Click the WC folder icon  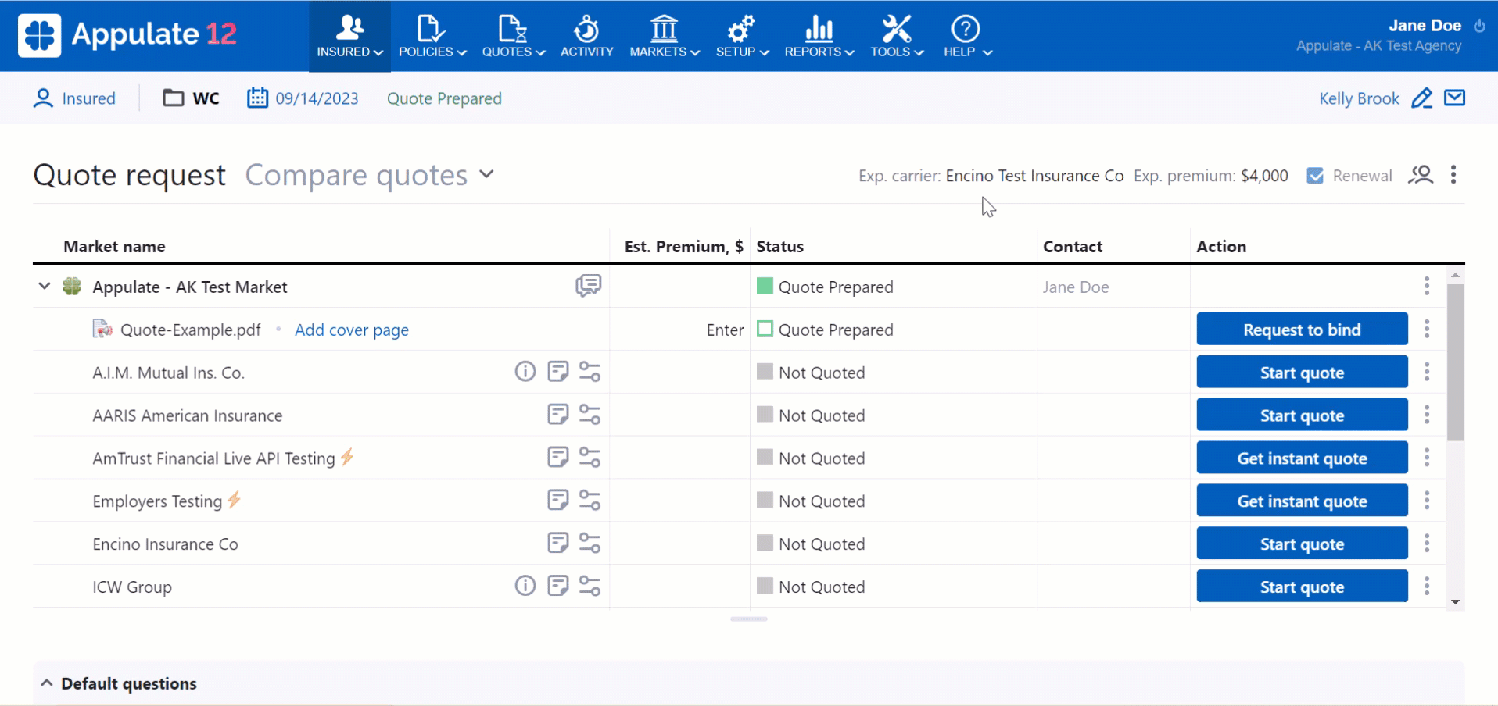[173, 98]
